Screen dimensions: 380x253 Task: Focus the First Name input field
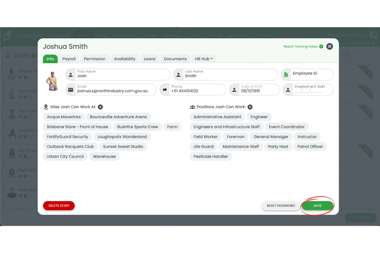[x=118, y=75]
